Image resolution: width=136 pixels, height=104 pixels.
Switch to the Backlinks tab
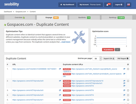(84, 18)
